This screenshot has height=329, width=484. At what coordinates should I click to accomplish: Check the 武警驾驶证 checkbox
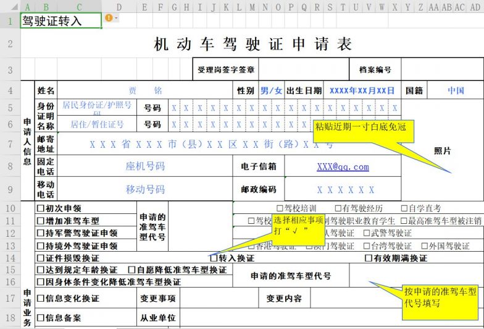point(367,233)
